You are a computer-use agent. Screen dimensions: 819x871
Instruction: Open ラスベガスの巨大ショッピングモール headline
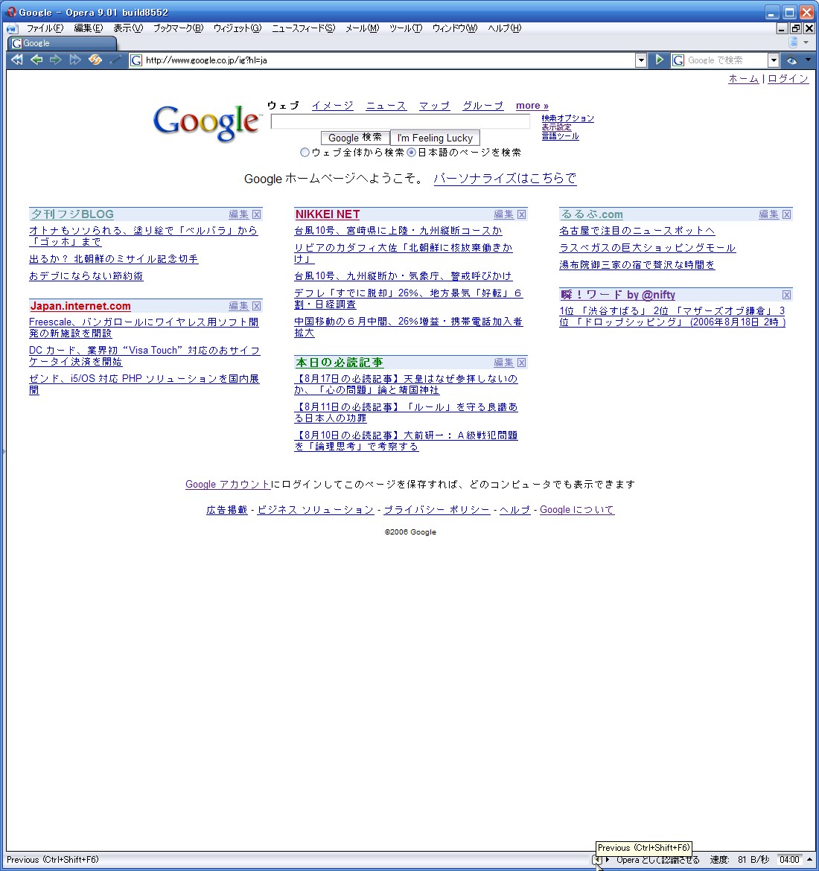pos(647,248)
